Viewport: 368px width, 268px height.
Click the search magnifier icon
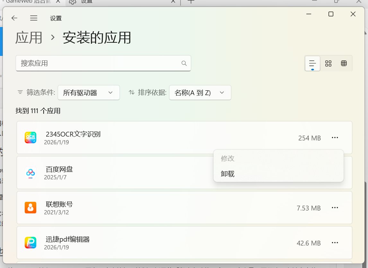(x=184, y=63)
